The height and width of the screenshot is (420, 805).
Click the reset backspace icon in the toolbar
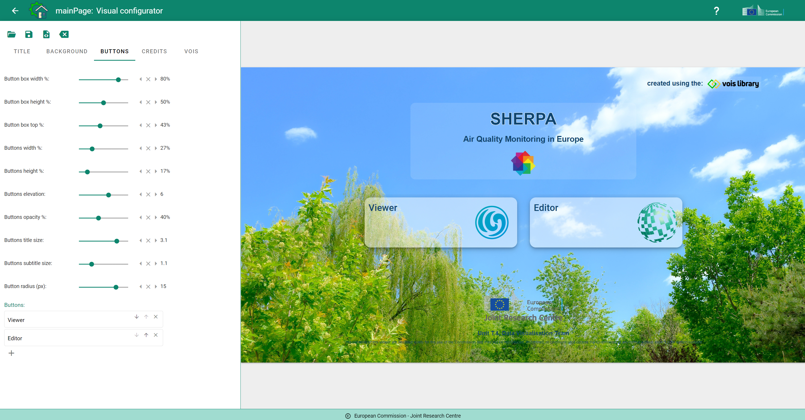(x=64, y=34)
